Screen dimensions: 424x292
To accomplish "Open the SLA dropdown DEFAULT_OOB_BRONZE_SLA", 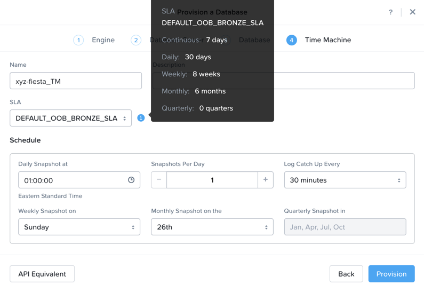I will coord(70,118).
